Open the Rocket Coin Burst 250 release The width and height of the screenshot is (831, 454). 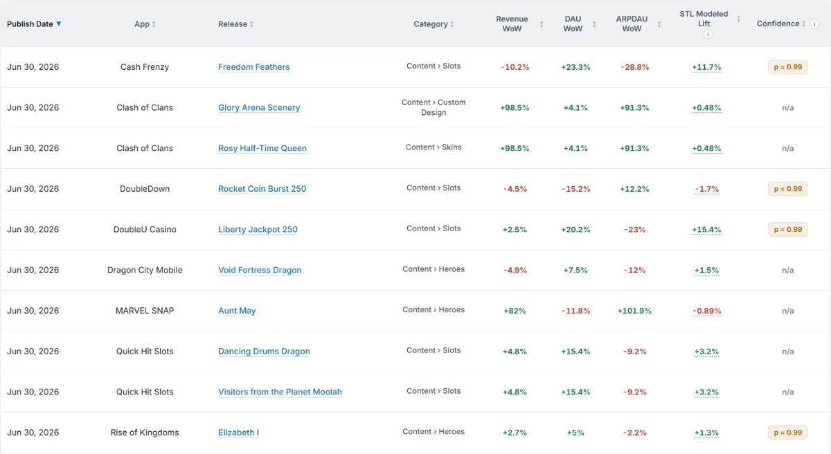(262, 189)
